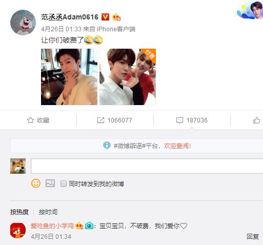Click inside the comment input box
Viewport: 263px width, 245px height.
pos(147,166)
